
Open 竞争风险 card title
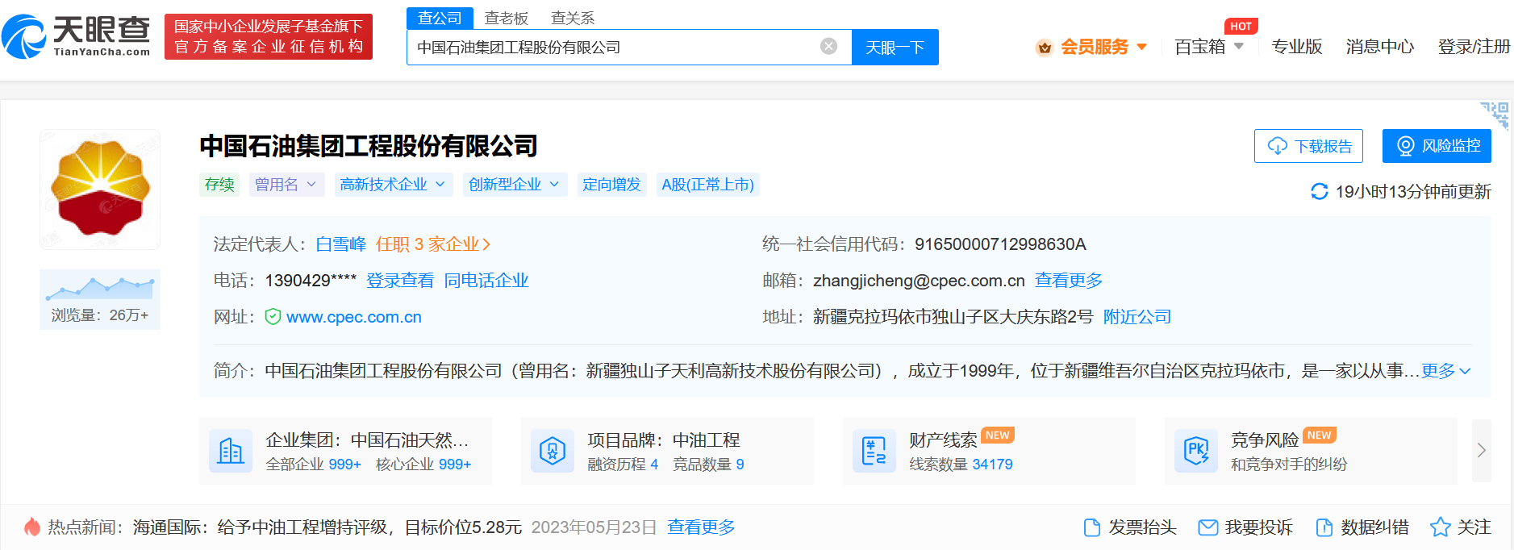[1265, 440]
